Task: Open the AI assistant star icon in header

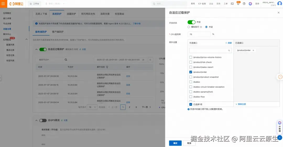Action: coord(250,4)
